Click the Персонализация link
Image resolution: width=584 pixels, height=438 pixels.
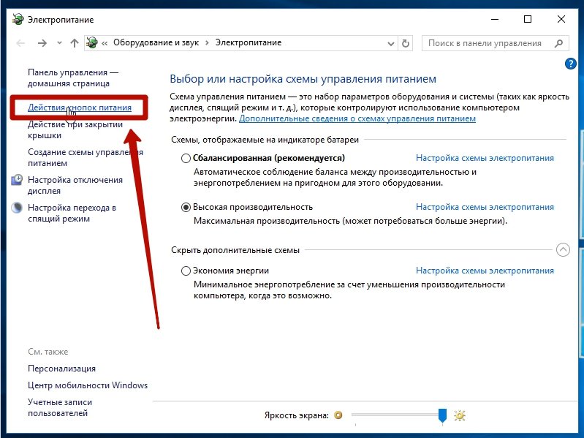pyautogui.click(x=61, y=369)
